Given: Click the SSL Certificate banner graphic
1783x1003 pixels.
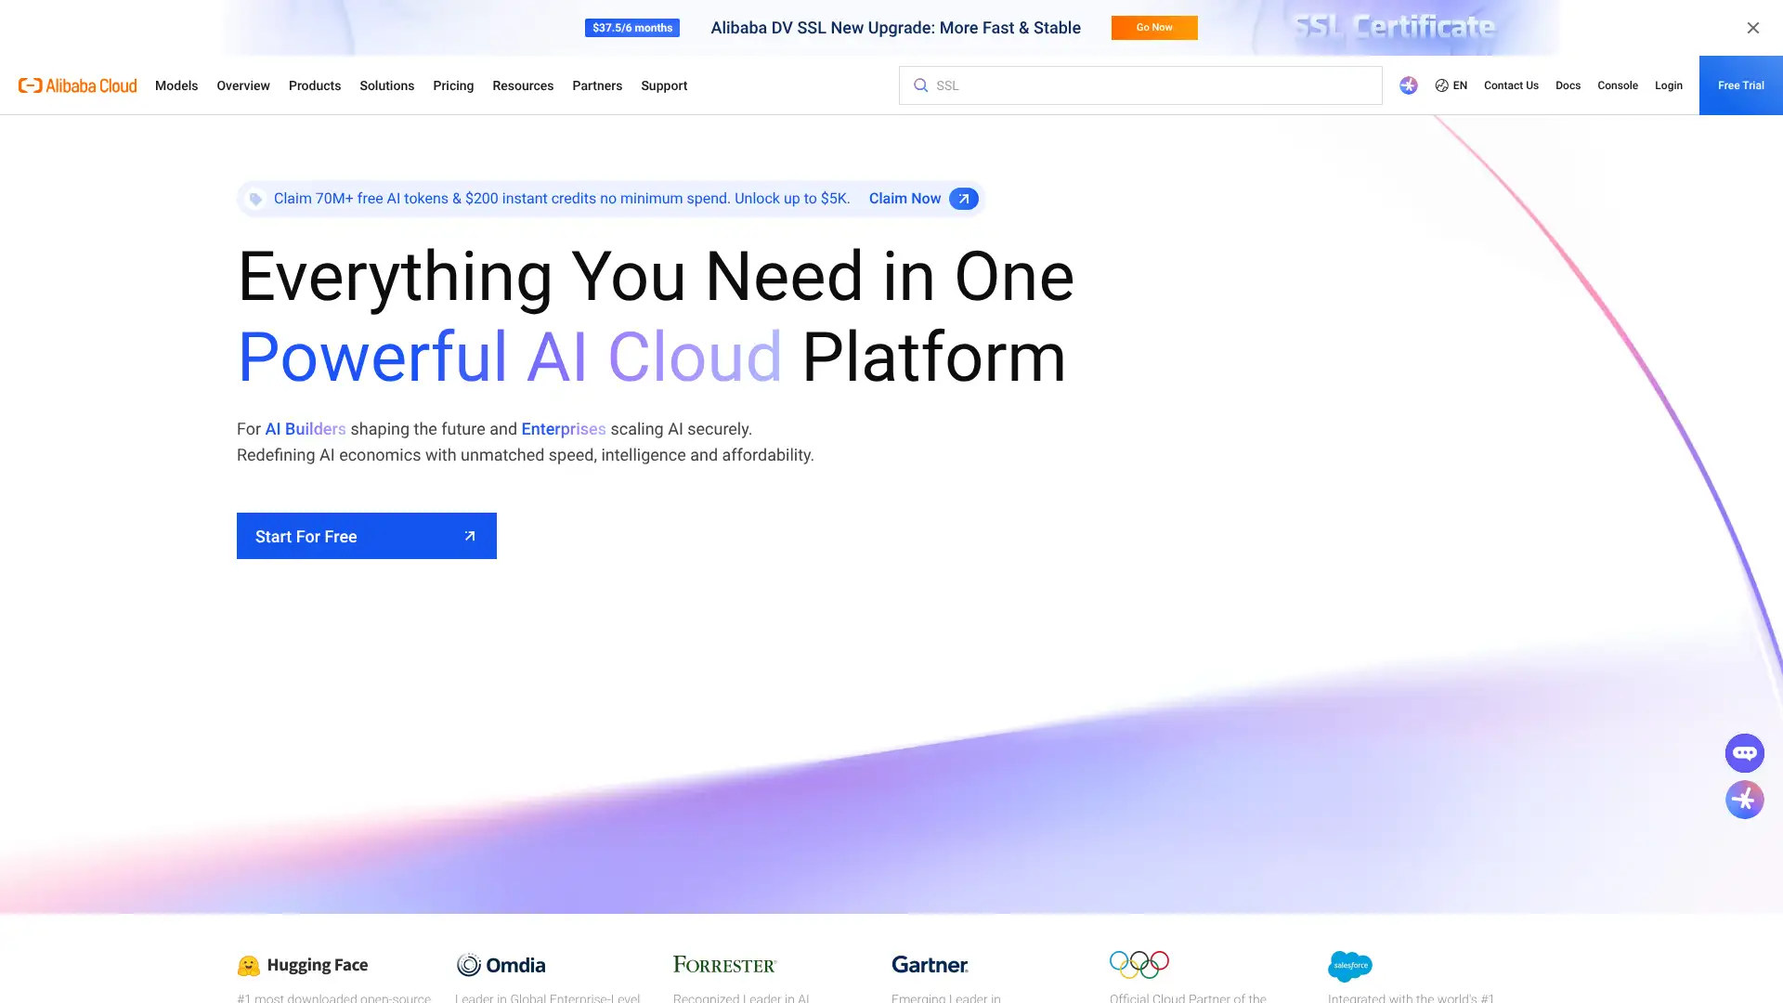Looking at the screenshot, I should click(x=1394, y=27).
